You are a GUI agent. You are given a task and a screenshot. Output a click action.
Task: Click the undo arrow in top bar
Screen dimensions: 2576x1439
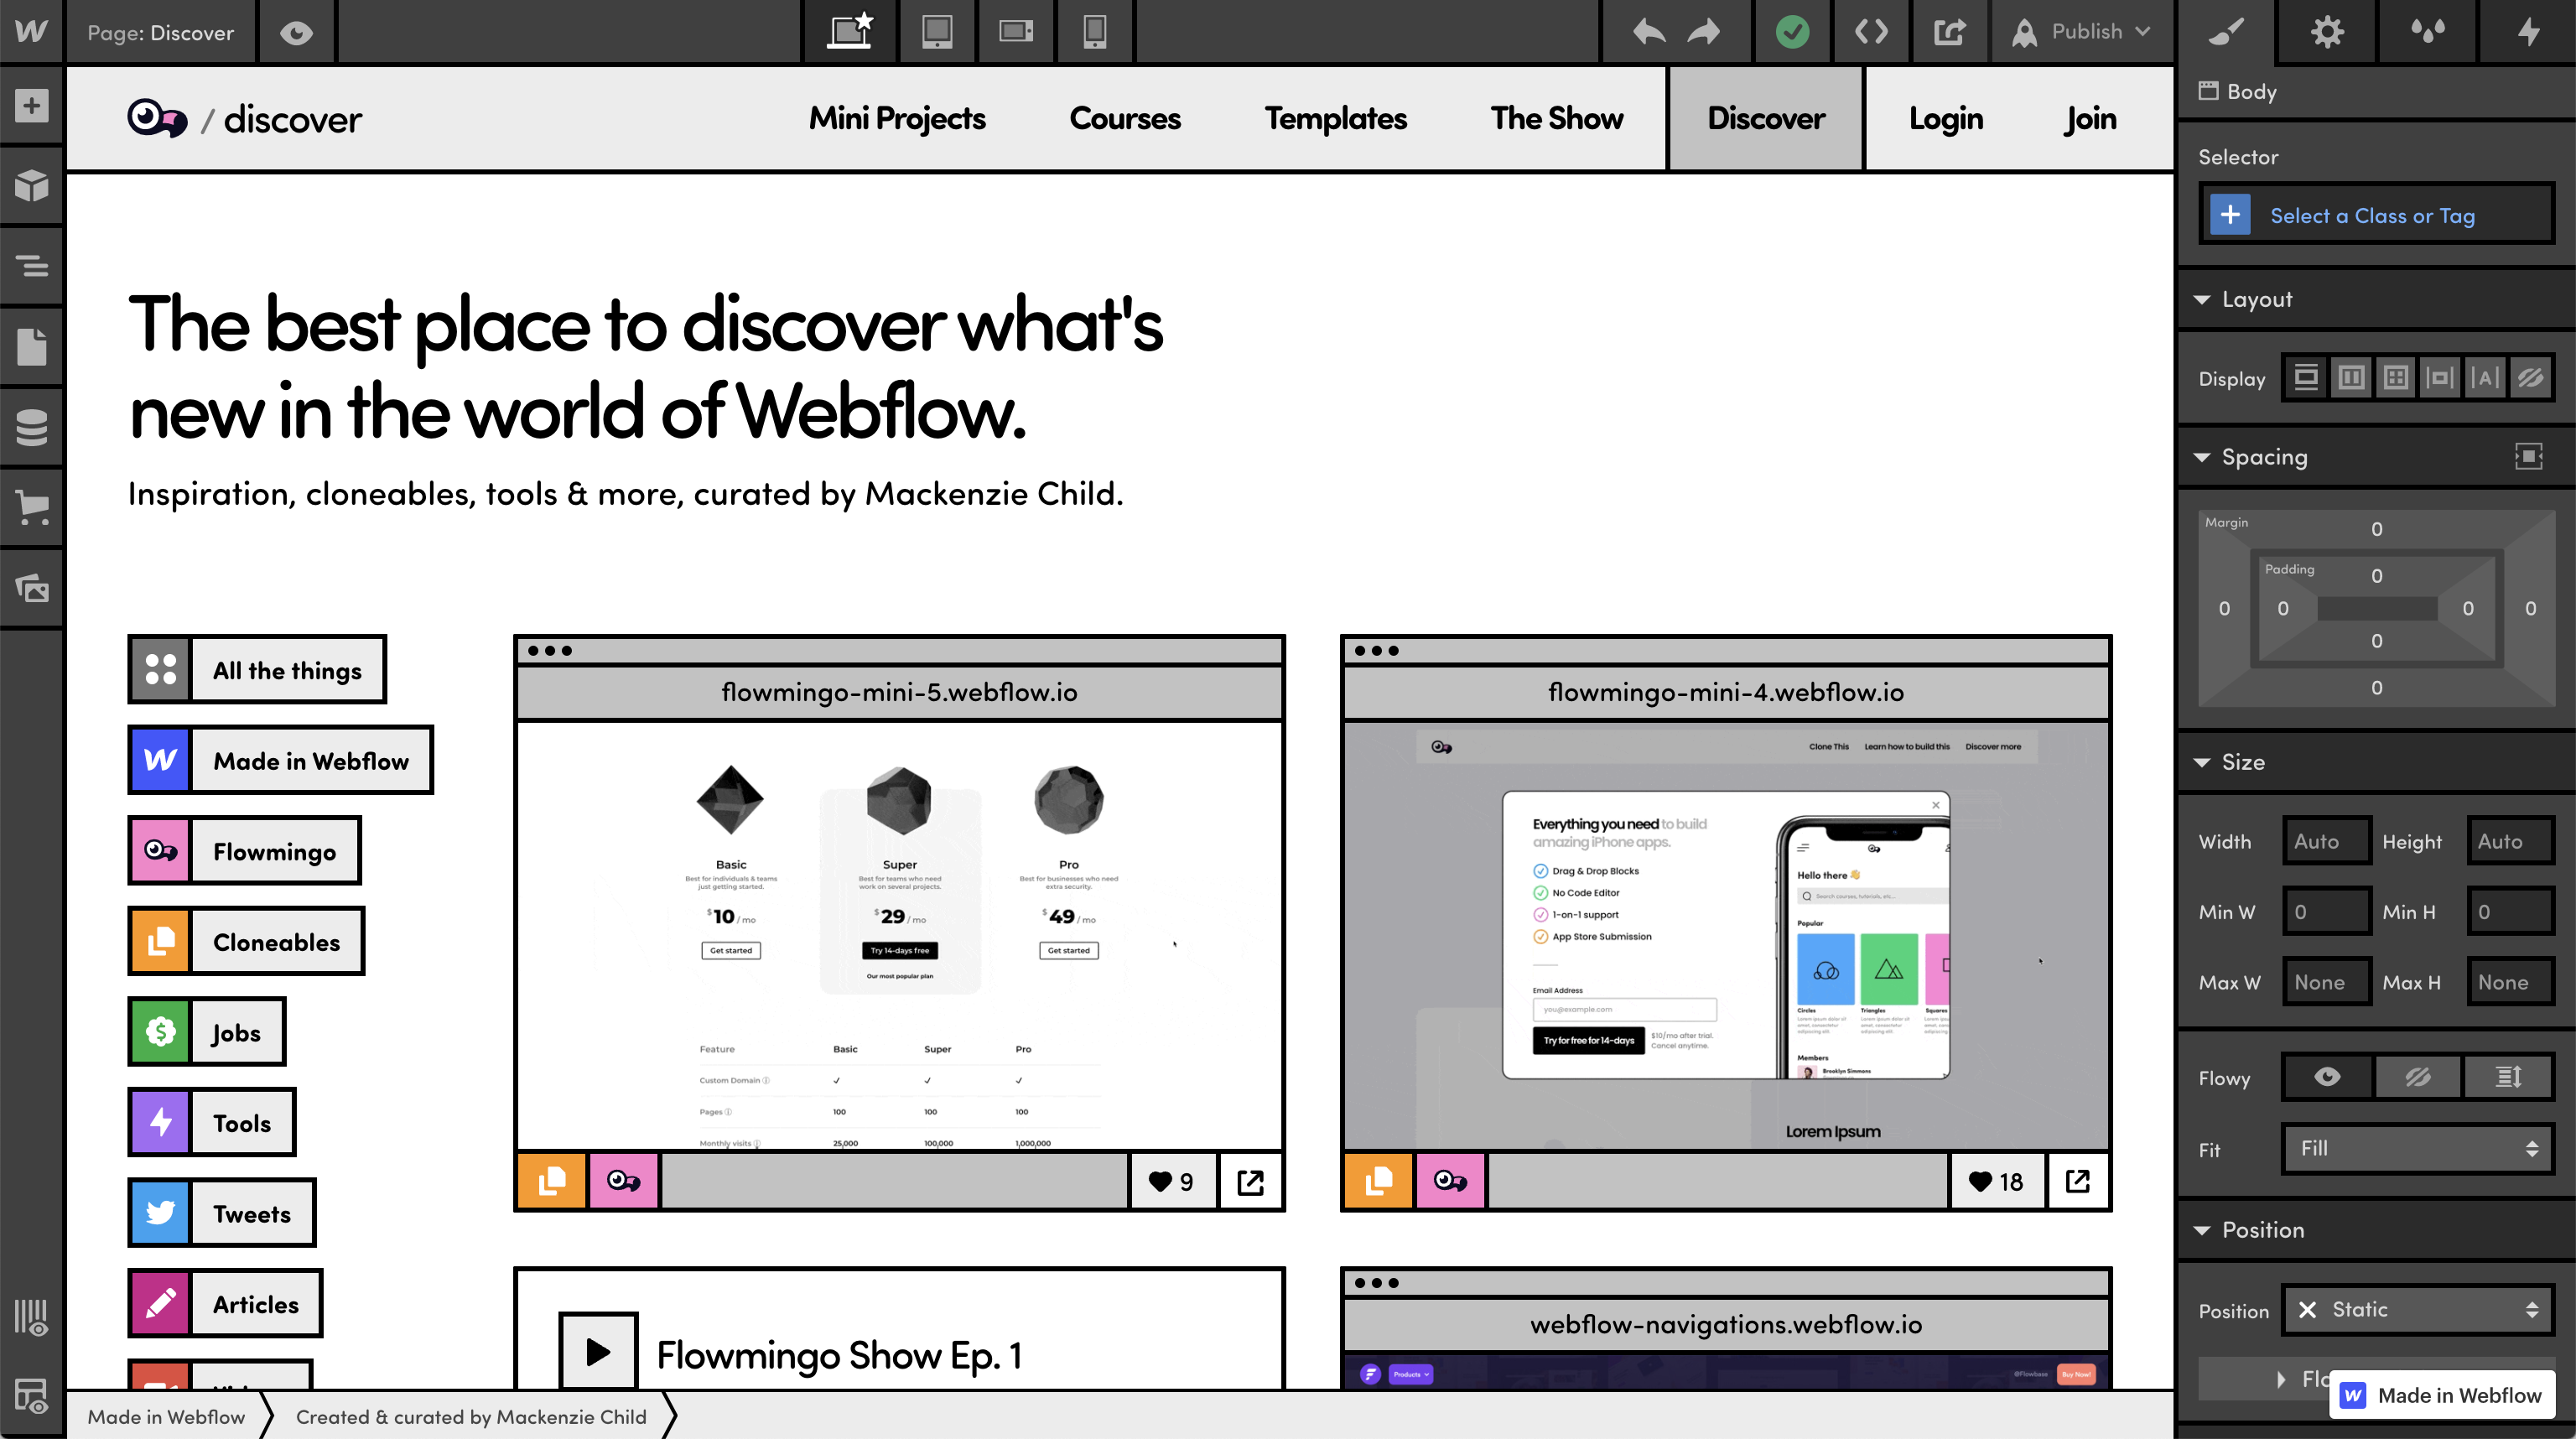[x=1648, y=32]
